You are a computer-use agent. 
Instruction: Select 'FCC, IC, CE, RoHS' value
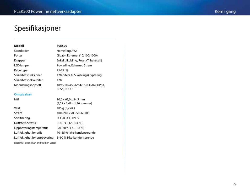click(68, 118)
